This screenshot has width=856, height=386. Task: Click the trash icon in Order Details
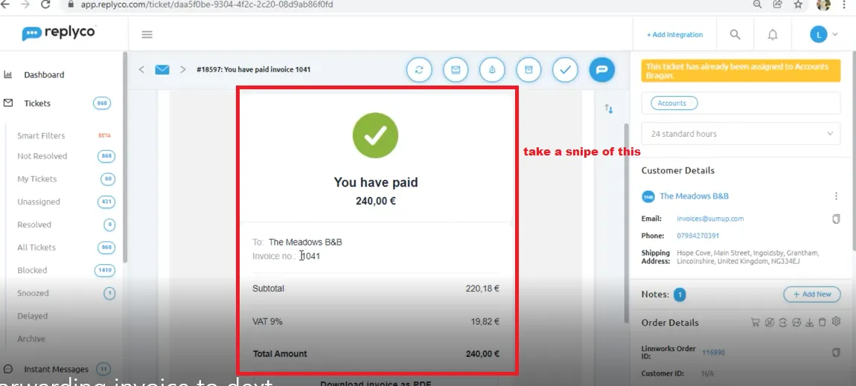(823, 322)
